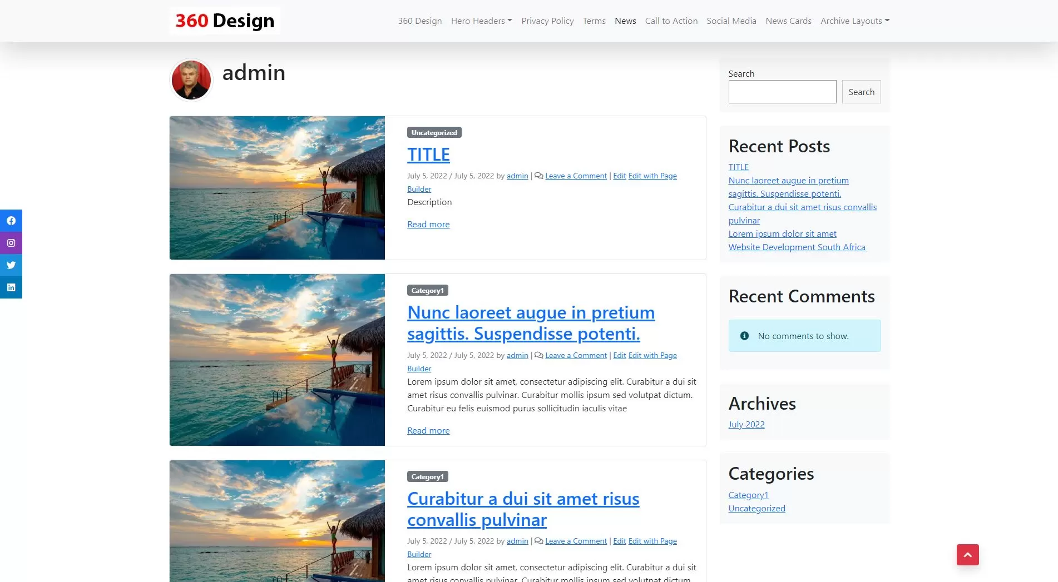Click Edit link for Nunc laoreet post

620,355
